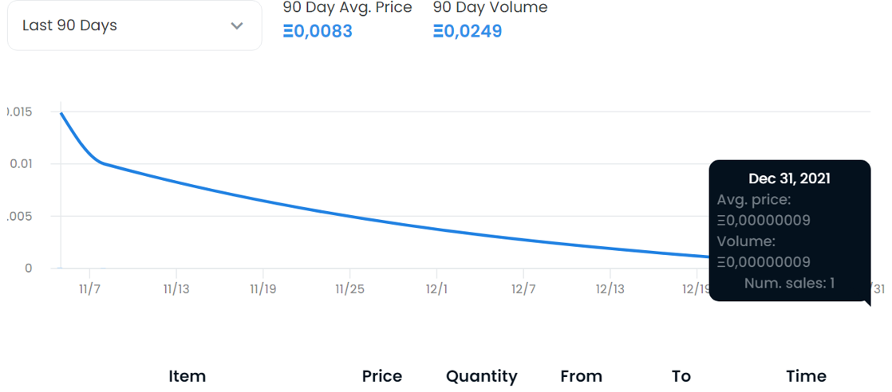
Task: Open the Last 90 Days dropdown
Action: [x=133, y=25]
